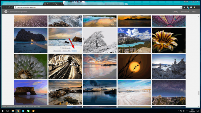Viewport: 201px width, 113px height.
Task: Select the Chromecast Backgrounds browser tab
Action: coord(53,4)
